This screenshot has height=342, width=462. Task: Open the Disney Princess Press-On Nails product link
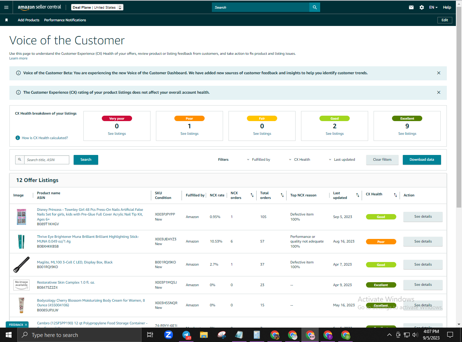pyautogui.click(x=90, y=214)
